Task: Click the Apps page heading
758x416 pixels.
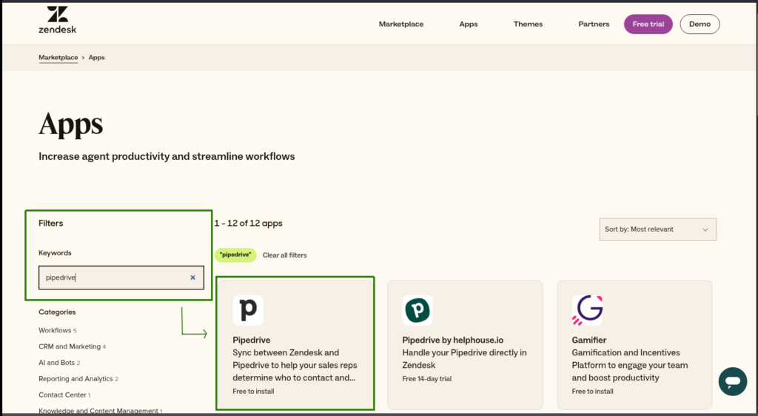Action: tap(70, 124)
